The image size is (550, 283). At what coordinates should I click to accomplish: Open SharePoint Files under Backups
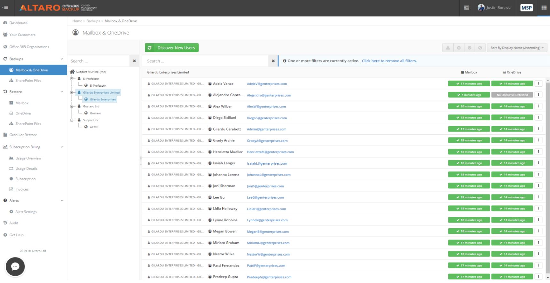tap(28, 81)
